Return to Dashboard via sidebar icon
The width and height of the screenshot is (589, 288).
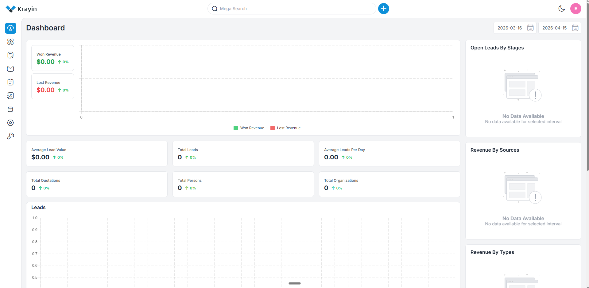pyautogui.click(x=10, y=28)
